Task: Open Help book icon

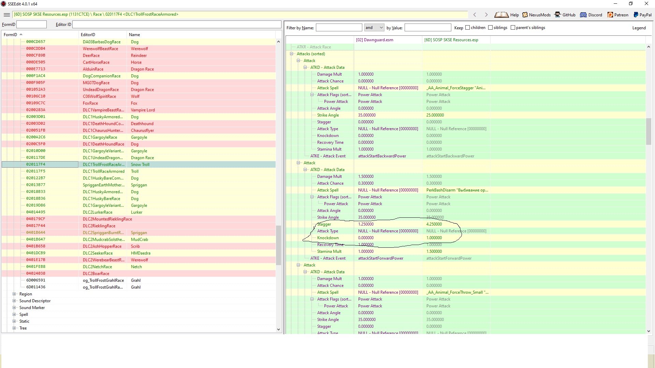Action: pyautogui.click(x=501, y=15)
